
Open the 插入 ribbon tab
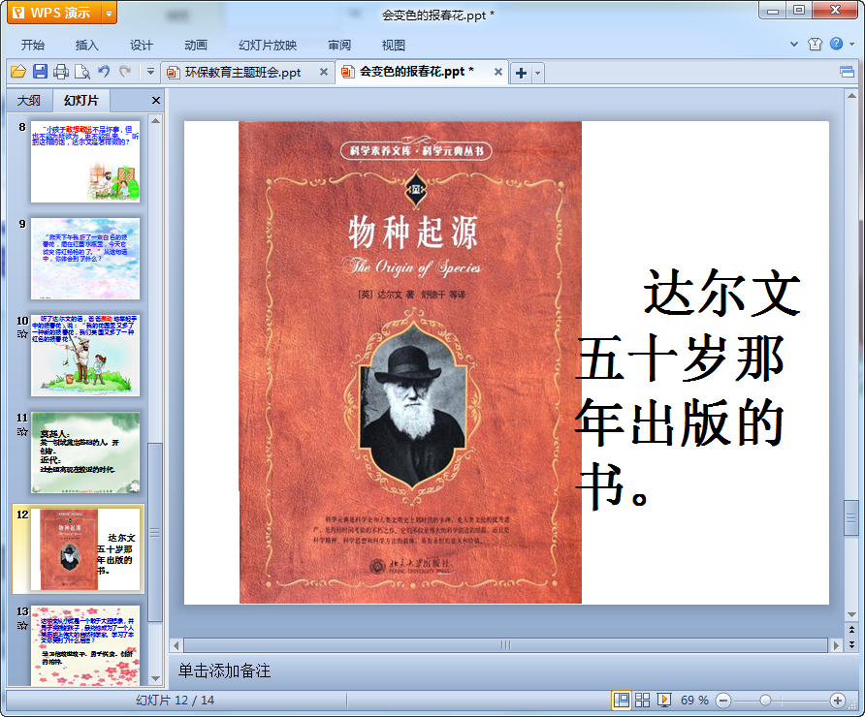coord(86,46)
